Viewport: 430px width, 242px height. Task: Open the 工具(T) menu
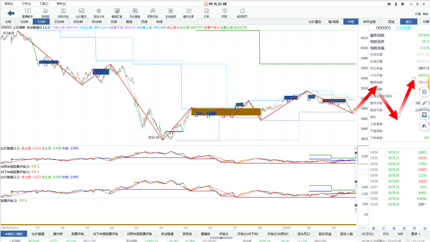click(44, 4)
